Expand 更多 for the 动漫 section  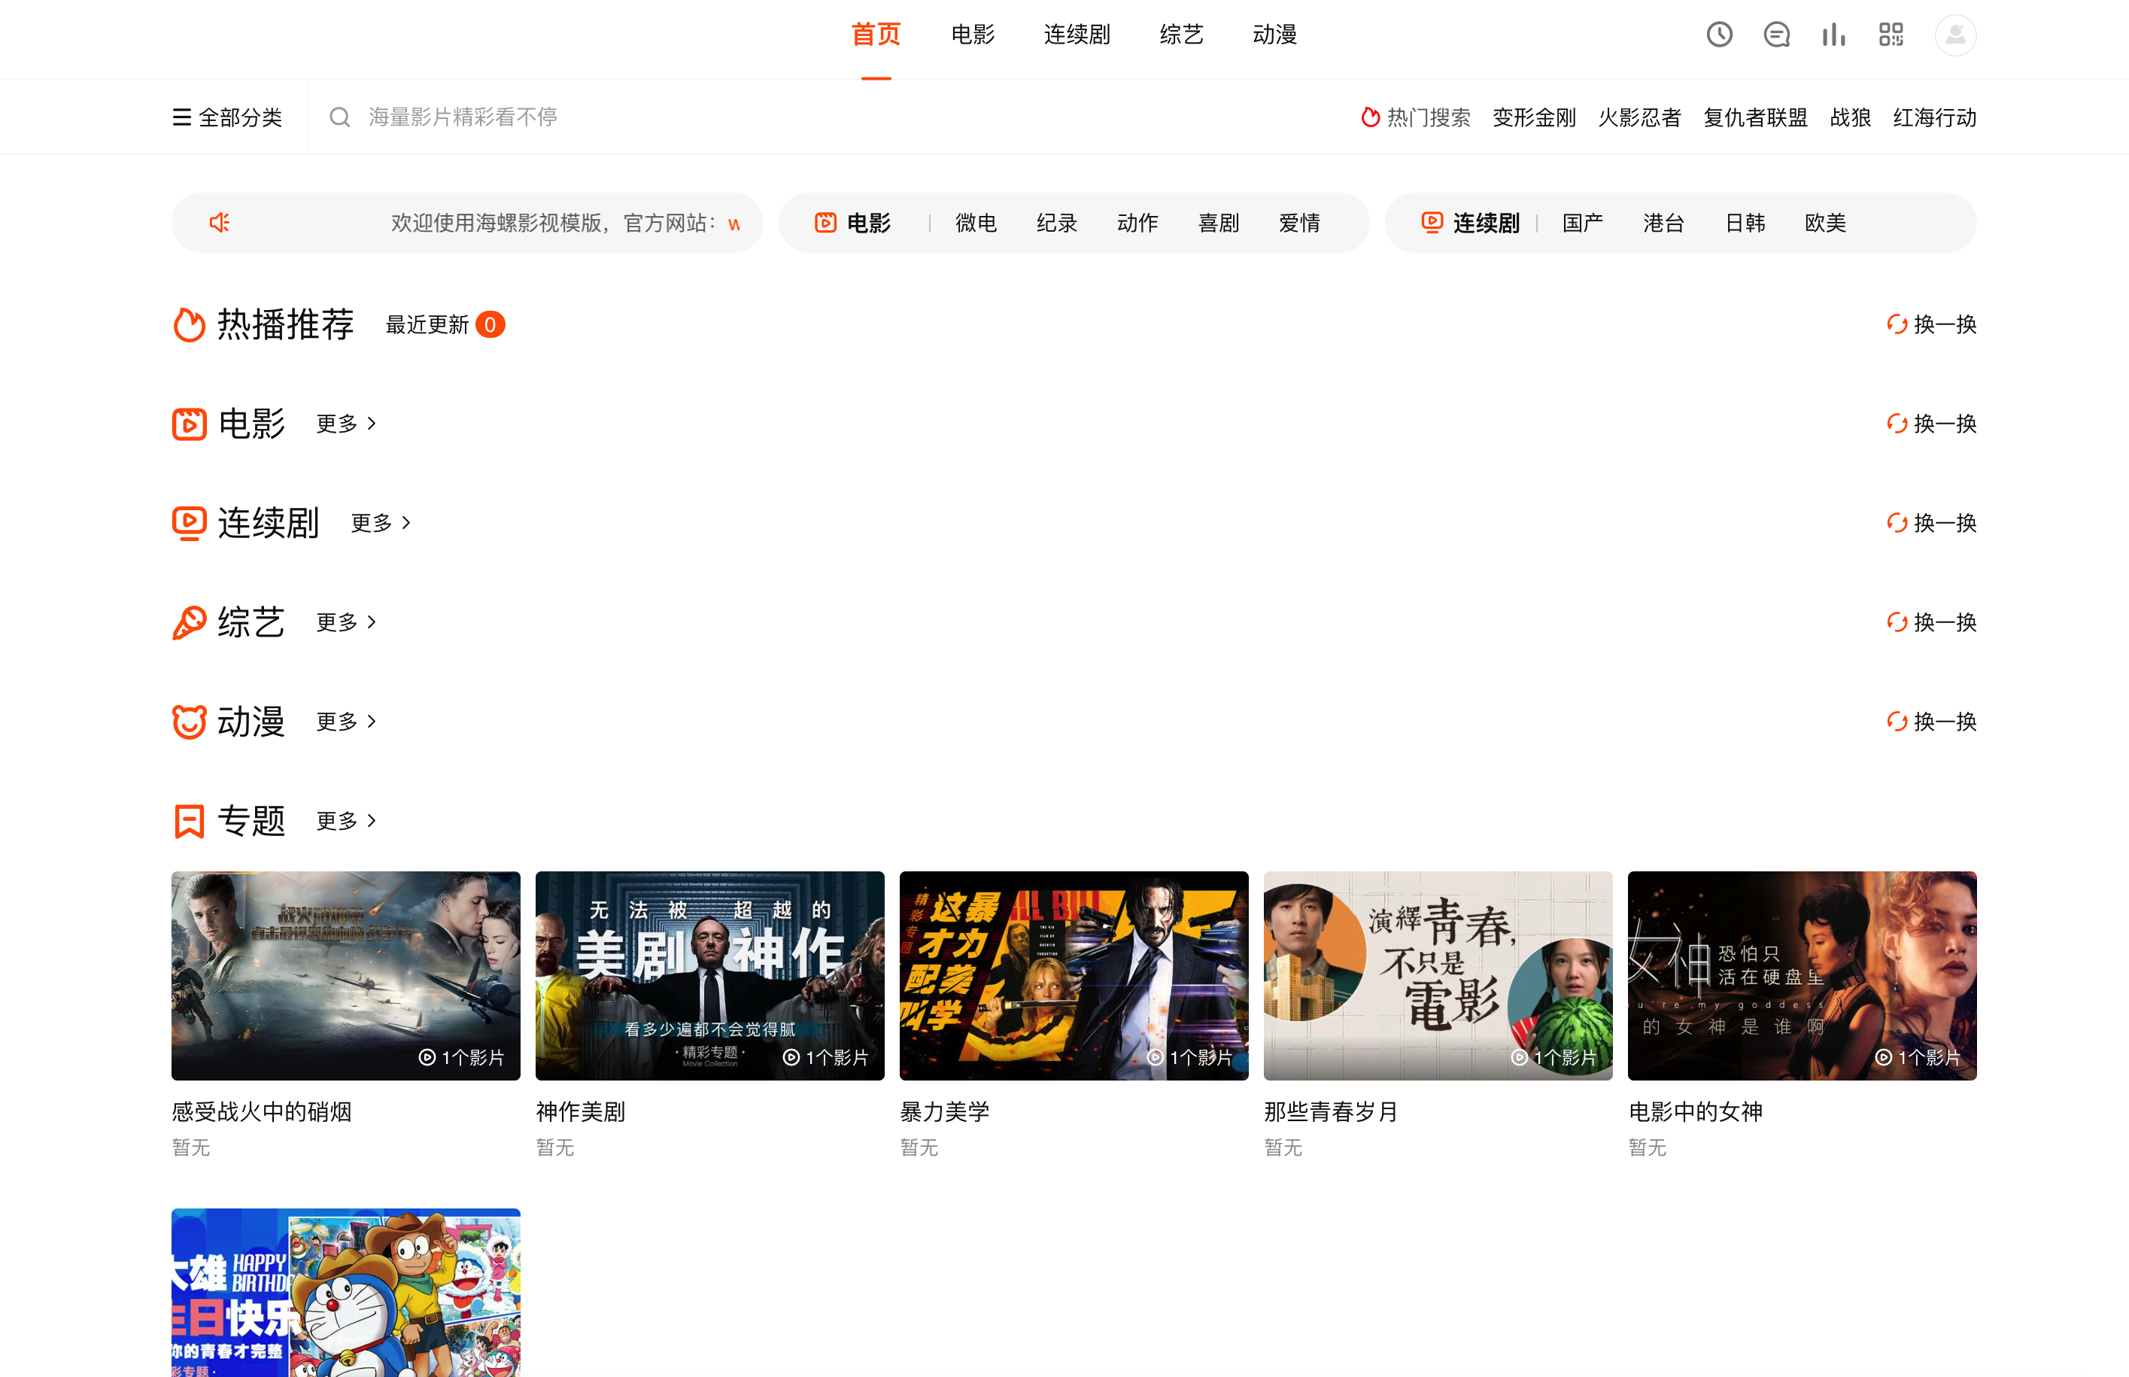point(347,722)
